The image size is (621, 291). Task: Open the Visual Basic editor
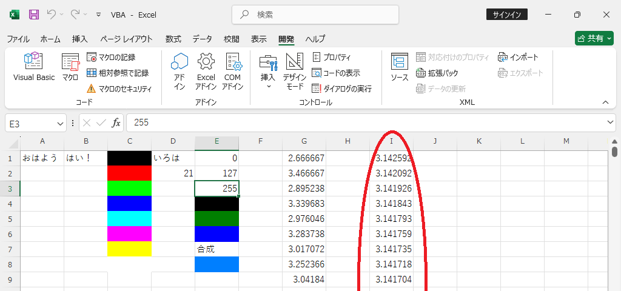coord(34,67)
